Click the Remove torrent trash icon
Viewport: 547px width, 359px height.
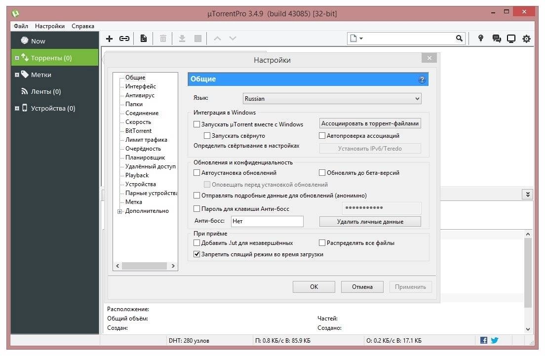tap(163, 39)
